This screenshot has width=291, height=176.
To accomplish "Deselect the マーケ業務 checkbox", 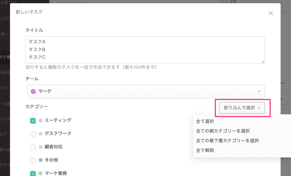I will (x=33, y=173).
